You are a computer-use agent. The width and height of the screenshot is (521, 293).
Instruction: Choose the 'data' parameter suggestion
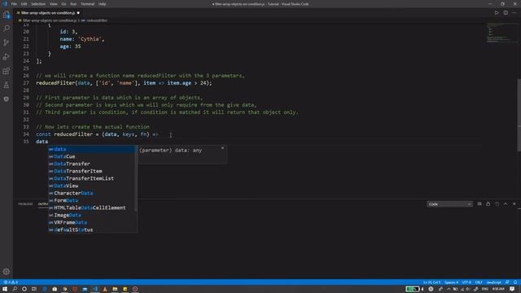[x=92, y=149]
